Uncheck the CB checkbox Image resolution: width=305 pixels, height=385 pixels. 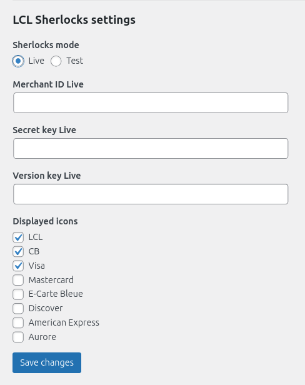click(18, 251)
